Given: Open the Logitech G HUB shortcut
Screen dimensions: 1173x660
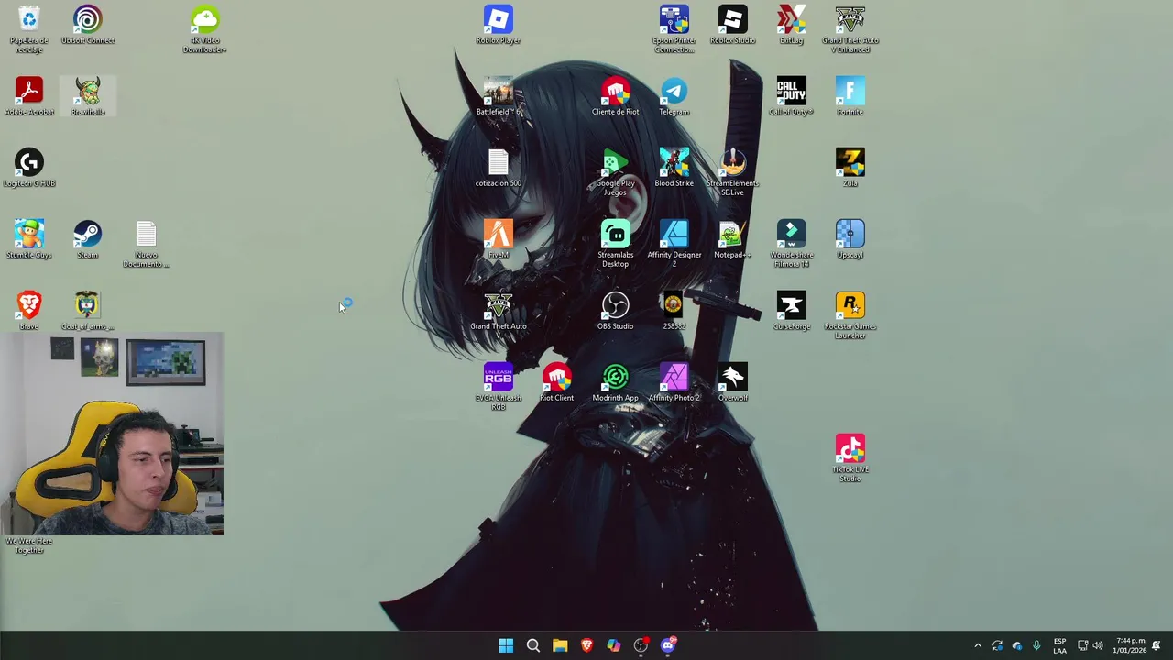Looking at the screenshot, I should (x=29, y=169).
